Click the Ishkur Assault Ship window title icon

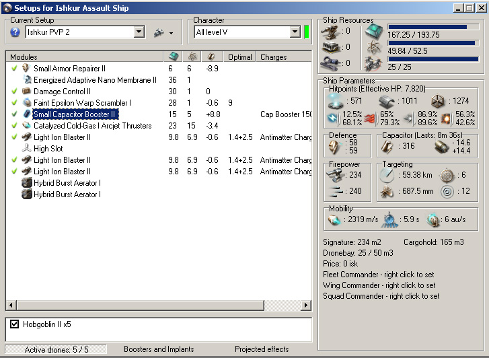(x=7, y=8)
